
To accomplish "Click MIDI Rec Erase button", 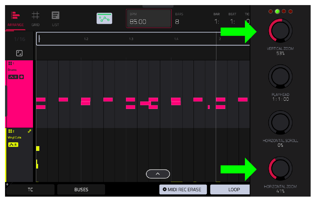I will pos(183,190).
